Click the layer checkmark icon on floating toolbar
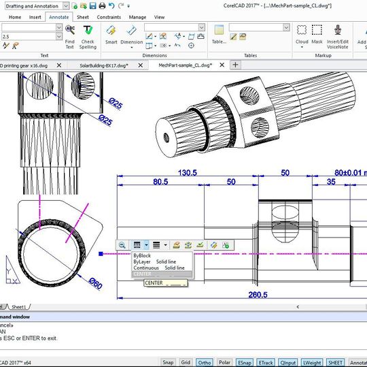Viewport: 367px width, 367px height. coord(200,245)
